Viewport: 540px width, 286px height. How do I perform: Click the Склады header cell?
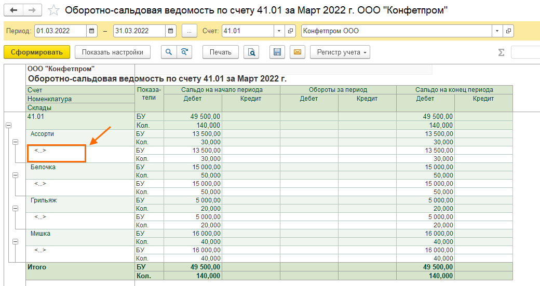point(80,107)
